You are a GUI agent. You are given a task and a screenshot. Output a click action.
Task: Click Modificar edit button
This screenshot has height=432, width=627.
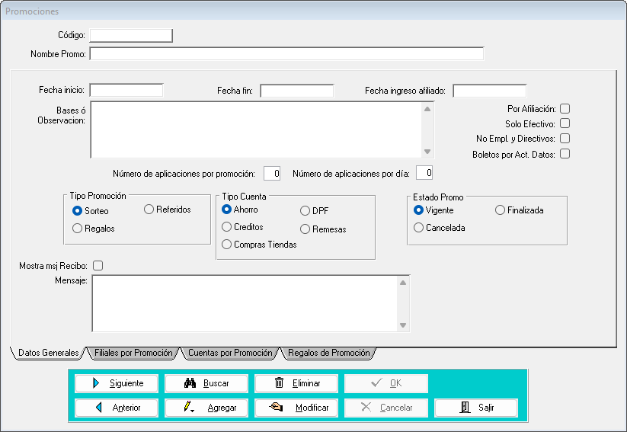point(296,408)
